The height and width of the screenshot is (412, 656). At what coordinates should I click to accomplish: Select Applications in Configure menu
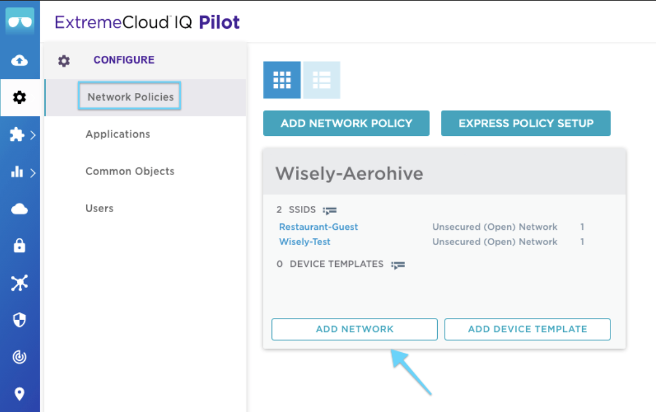pos(118,134)
